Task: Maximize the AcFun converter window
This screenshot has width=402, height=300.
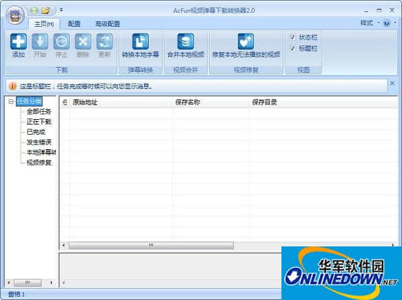Action: click(379, 11)
